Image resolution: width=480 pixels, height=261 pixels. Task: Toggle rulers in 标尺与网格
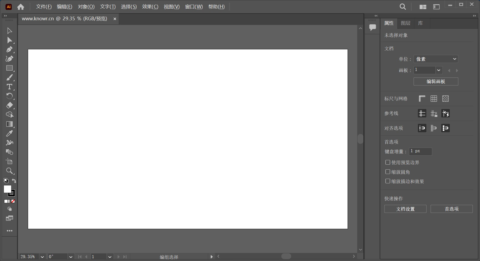point(422,99)
